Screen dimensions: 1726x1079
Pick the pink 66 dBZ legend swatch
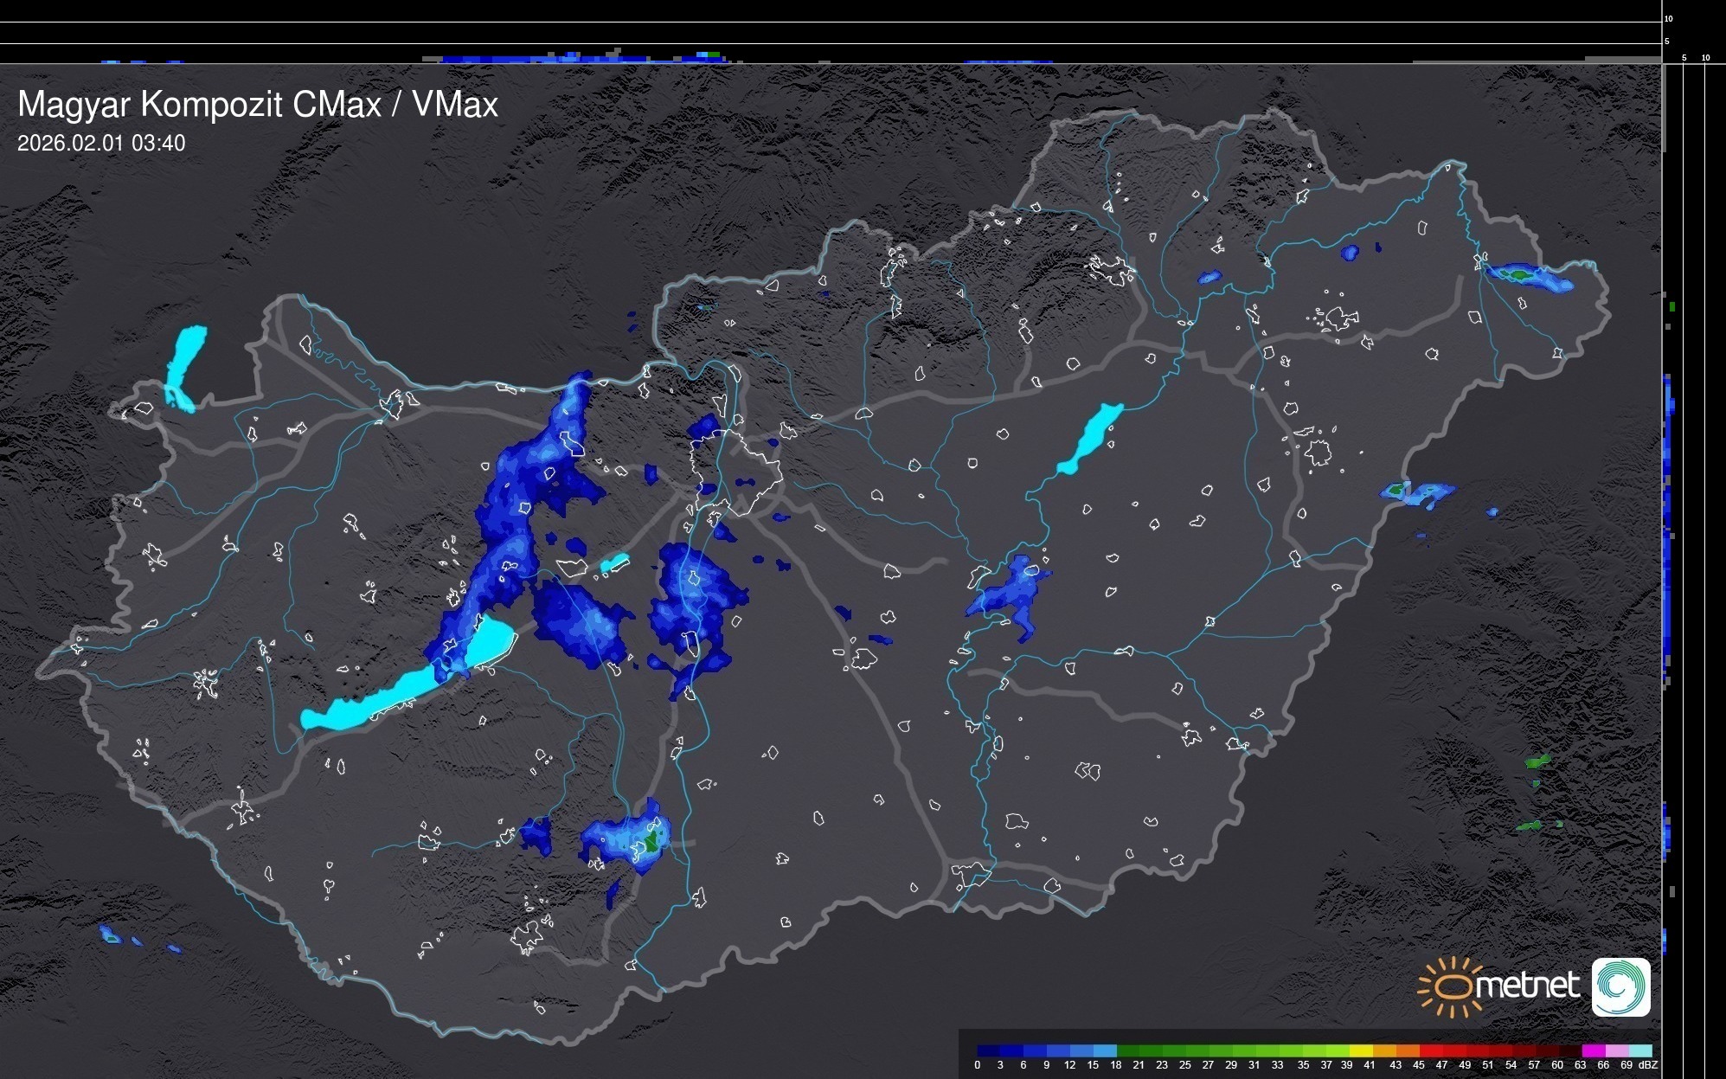(1617, 1050)
